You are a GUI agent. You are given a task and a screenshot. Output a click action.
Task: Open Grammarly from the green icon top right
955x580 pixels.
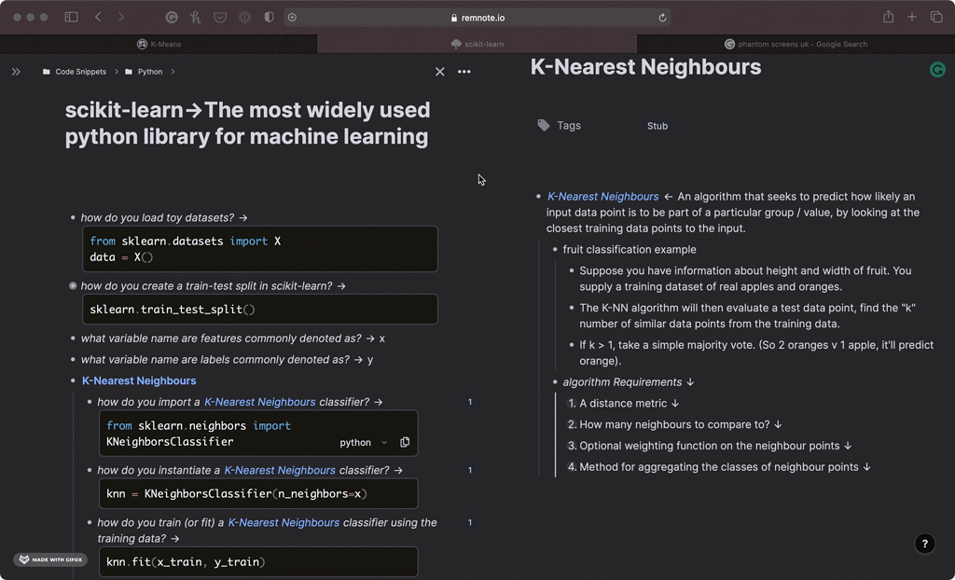click(937, 69)
